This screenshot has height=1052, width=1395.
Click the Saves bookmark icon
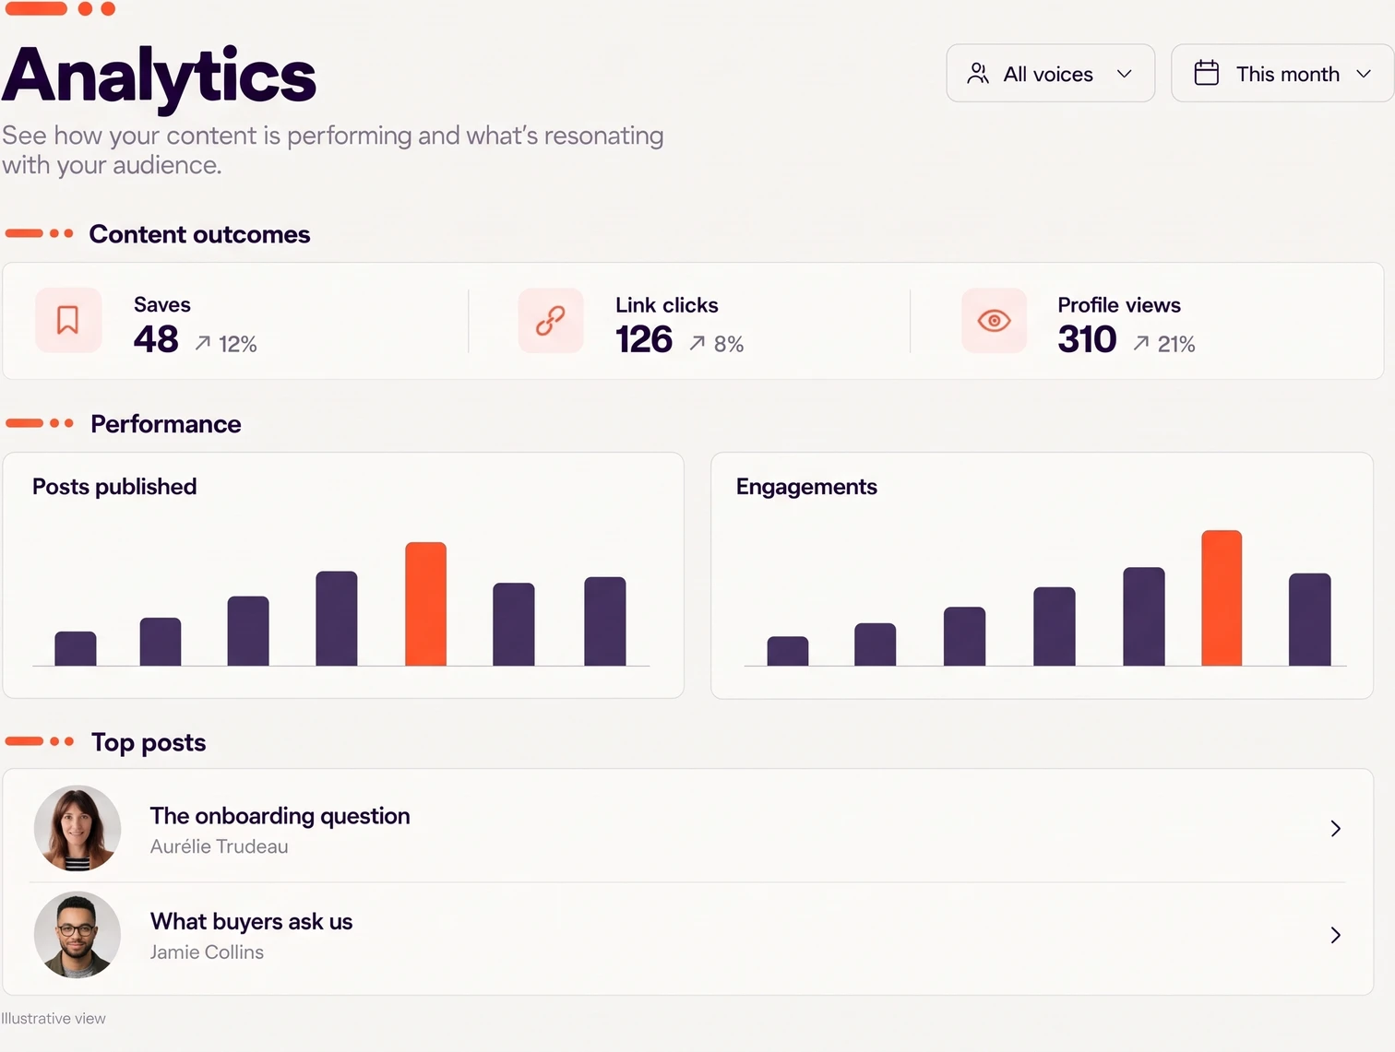pyautogui.click(x=67, y=320)
